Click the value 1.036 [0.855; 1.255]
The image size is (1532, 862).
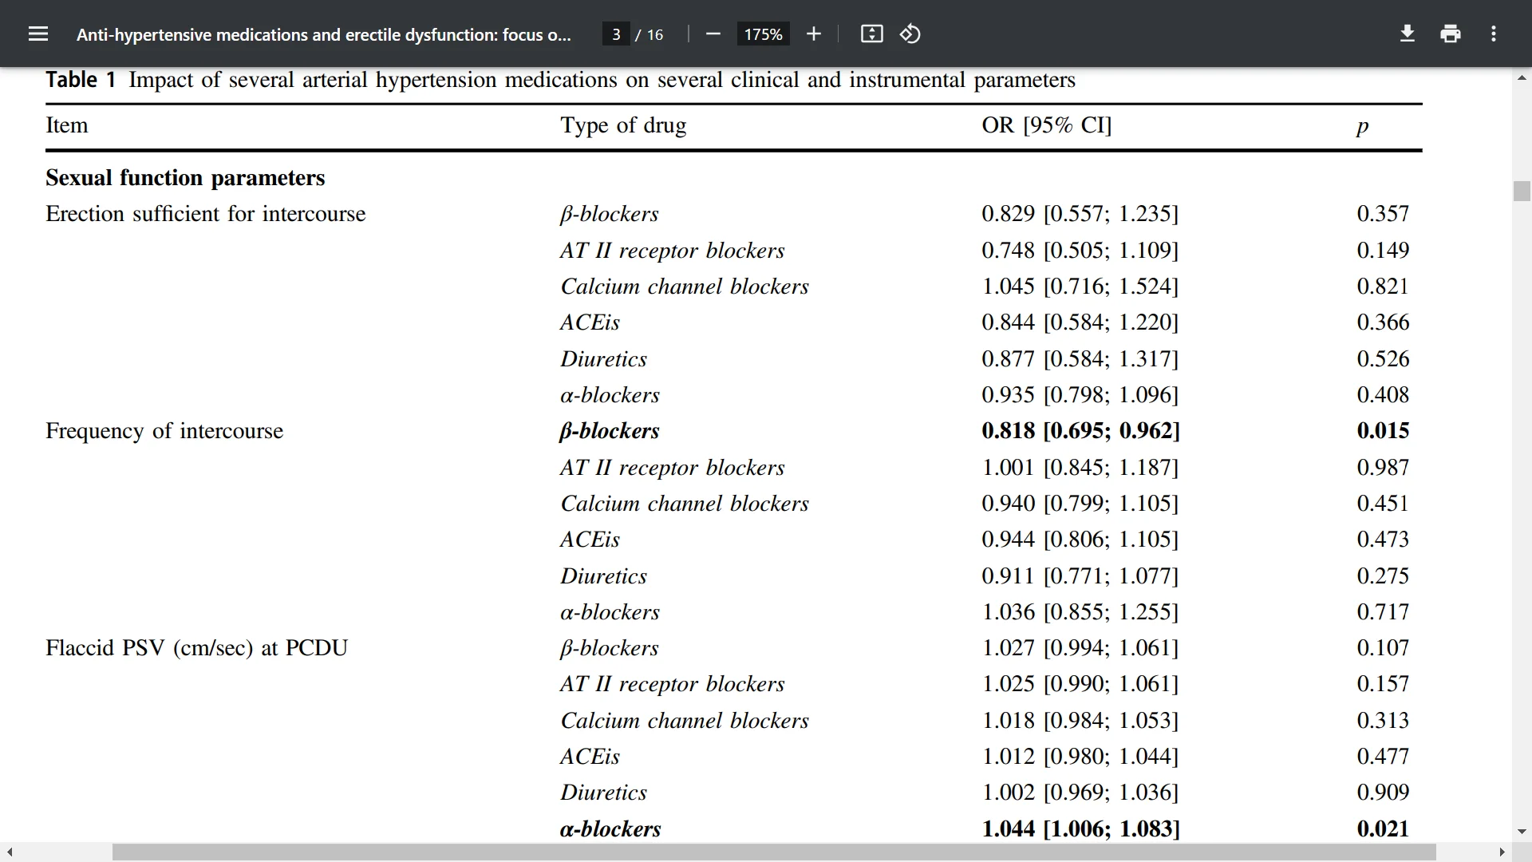point(1080,611)
